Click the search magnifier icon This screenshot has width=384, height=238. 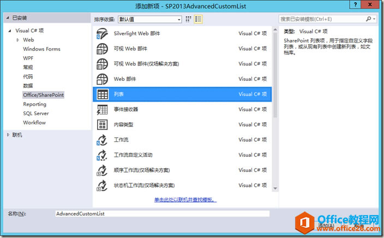(x=368, y=19)
